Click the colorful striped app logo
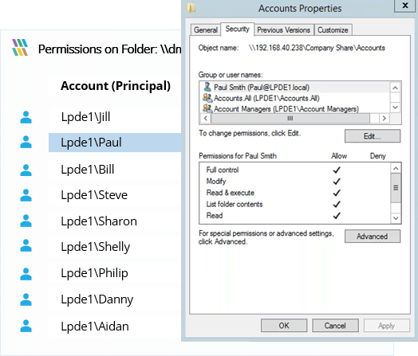 (20, 47)
